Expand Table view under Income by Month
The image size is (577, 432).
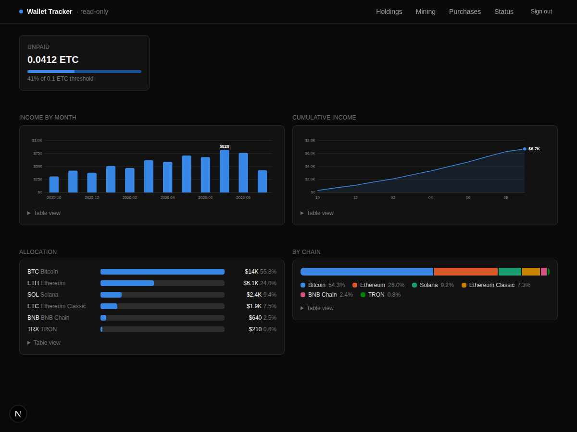[44, 213]
